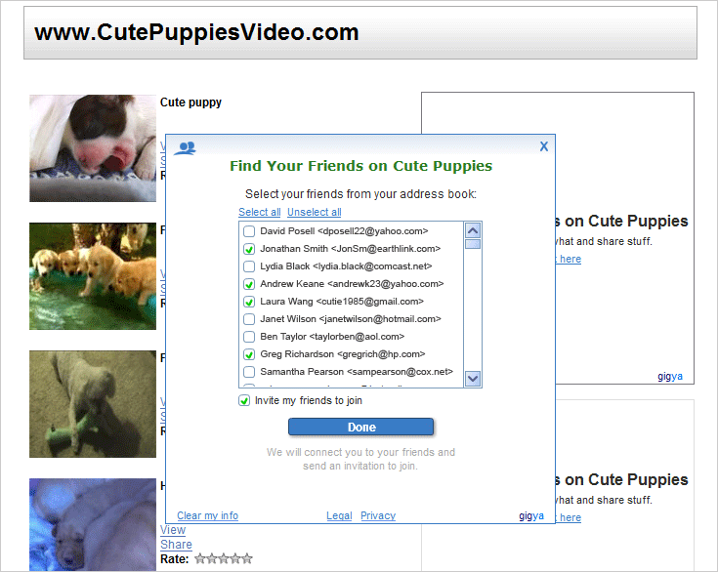Click the Share link below the dialog
The image size is (718, 572).
click(x=176, y=545)
